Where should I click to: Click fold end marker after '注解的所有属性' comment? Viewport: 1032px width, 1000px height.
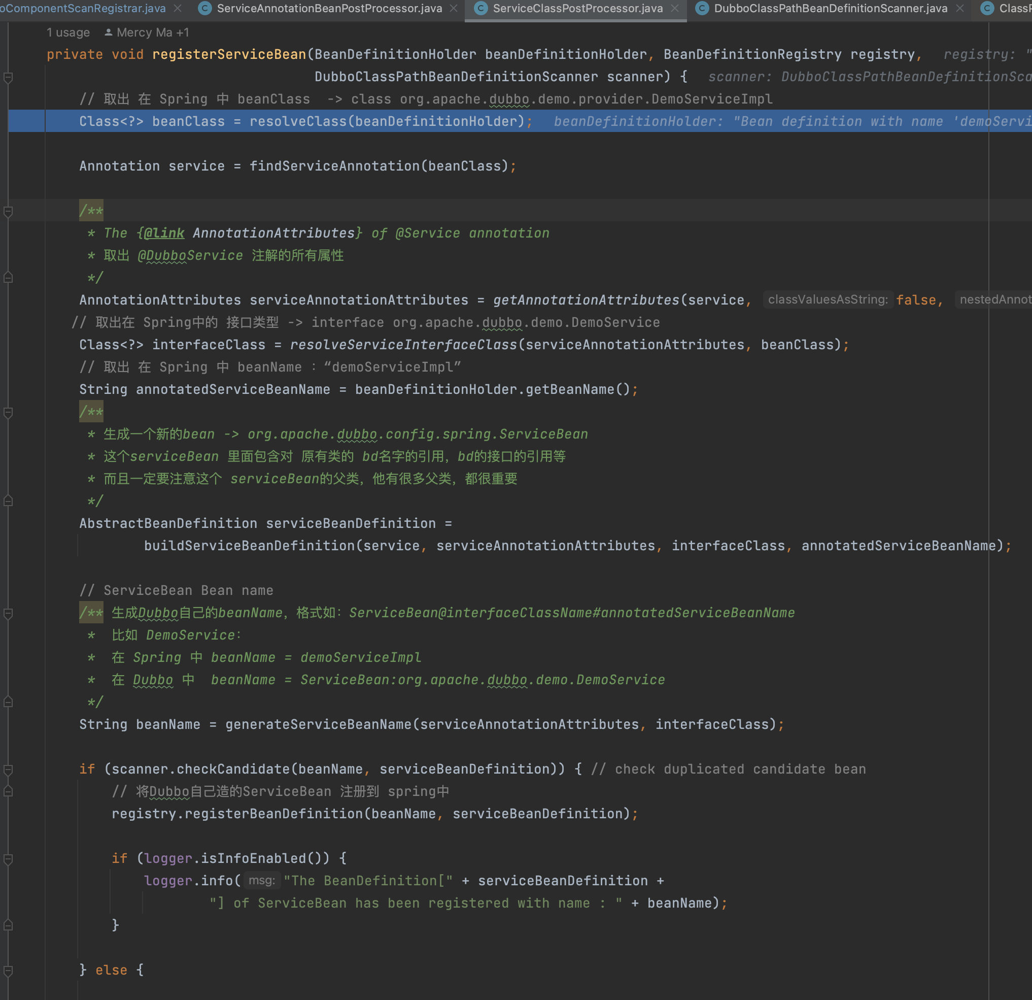[8, 278]
